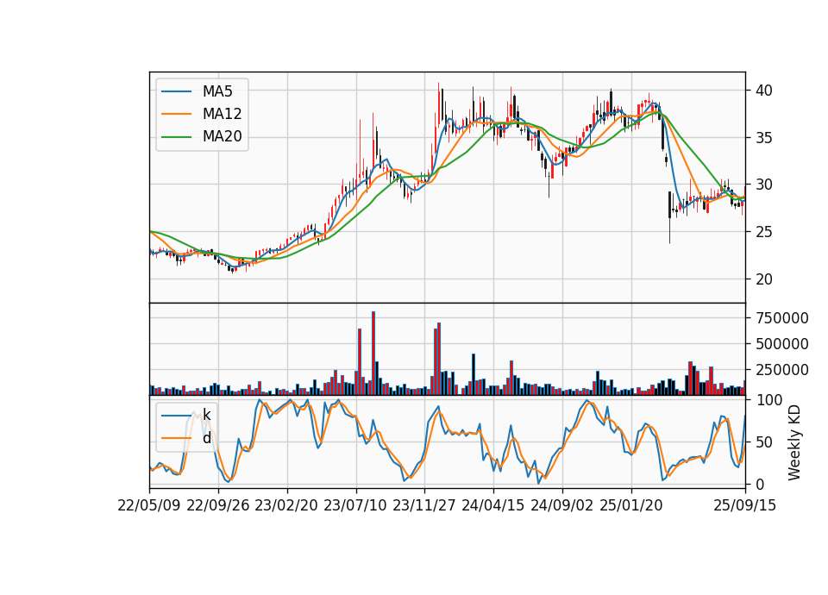Click the price axis value 30
This screenshot has height=595, width=828.
coord(763,185)
